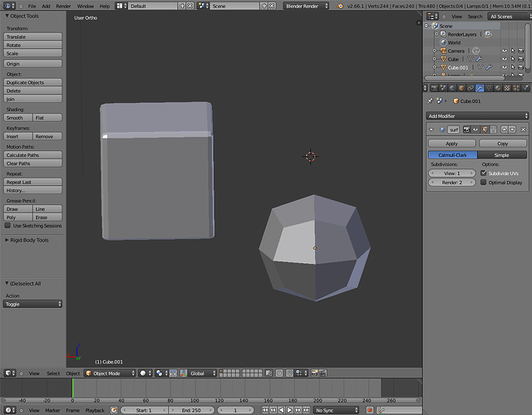
Task: Click the Duplicate Objects button
Action: point(32,82)
